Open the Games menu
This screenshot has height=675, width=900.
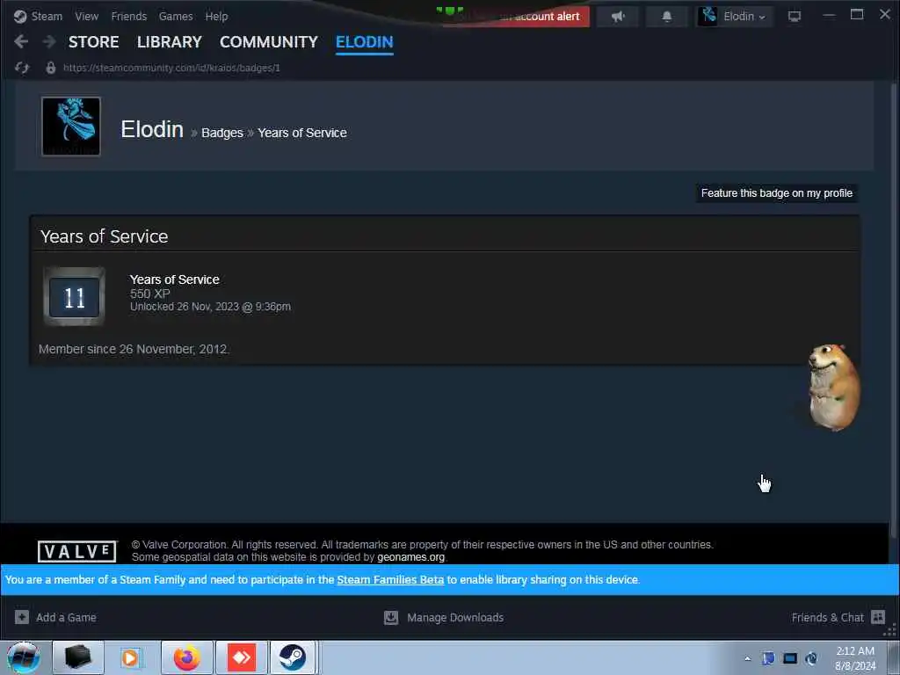[x=176, y=16]
